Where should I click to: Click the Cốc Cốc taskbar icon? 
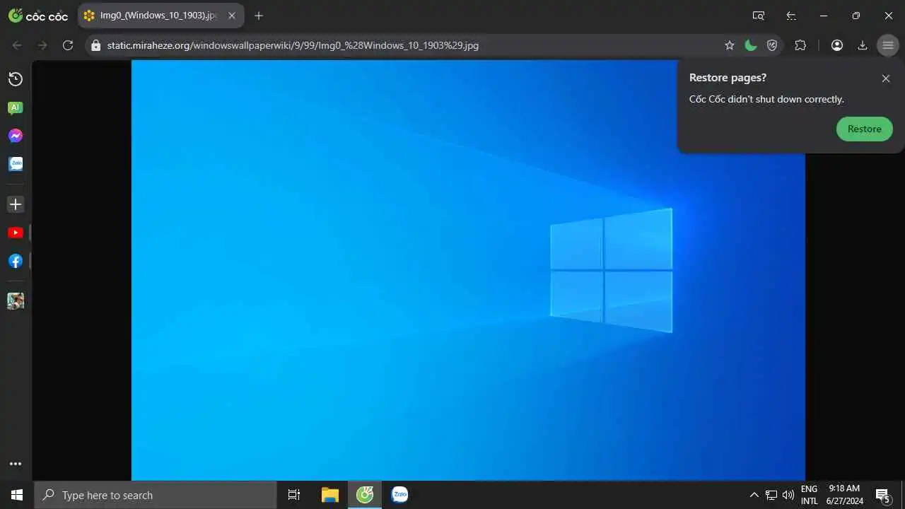coord(365,495)
